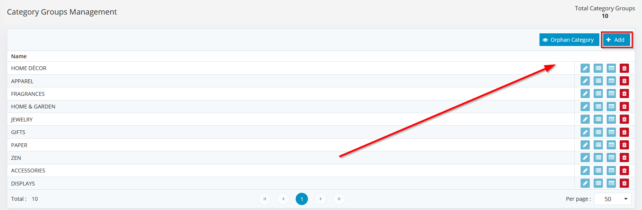Edit the PAPER group with pencil icon
642x210 pixels.
pos(585,145)
